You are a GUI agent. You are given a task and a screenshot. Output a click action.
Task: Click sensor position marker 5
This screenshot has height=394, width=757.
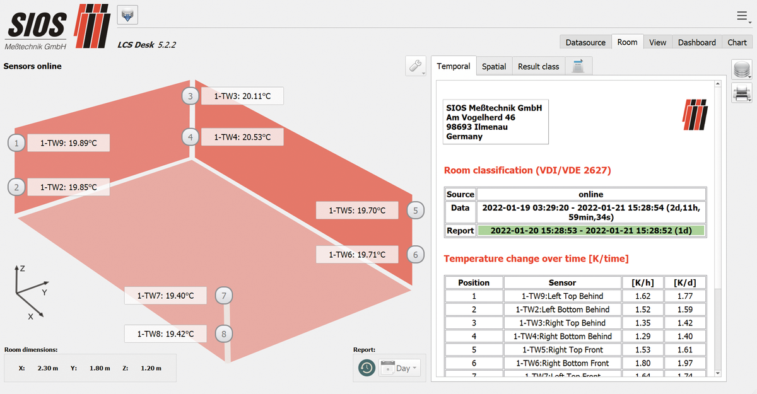(x=415, y=211)
